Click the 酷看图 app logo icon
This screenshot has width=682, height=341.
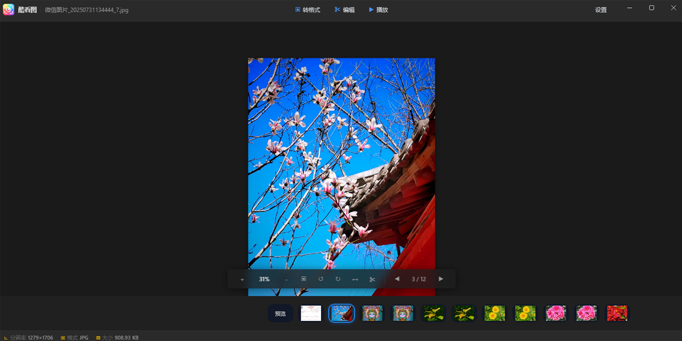point(9,10)
